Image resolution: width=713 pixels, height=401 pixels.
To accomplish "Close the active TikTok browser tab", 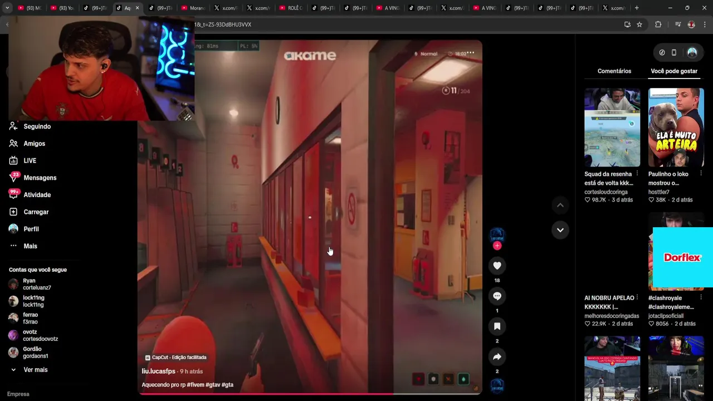I will (x=137, y=8).
